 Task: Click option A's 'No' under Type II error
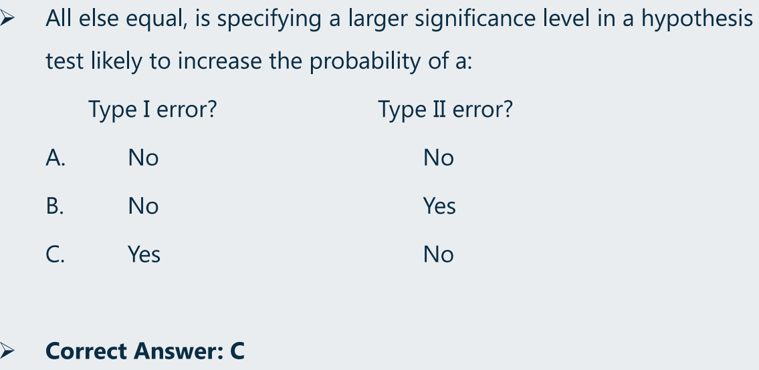(439, 158)
